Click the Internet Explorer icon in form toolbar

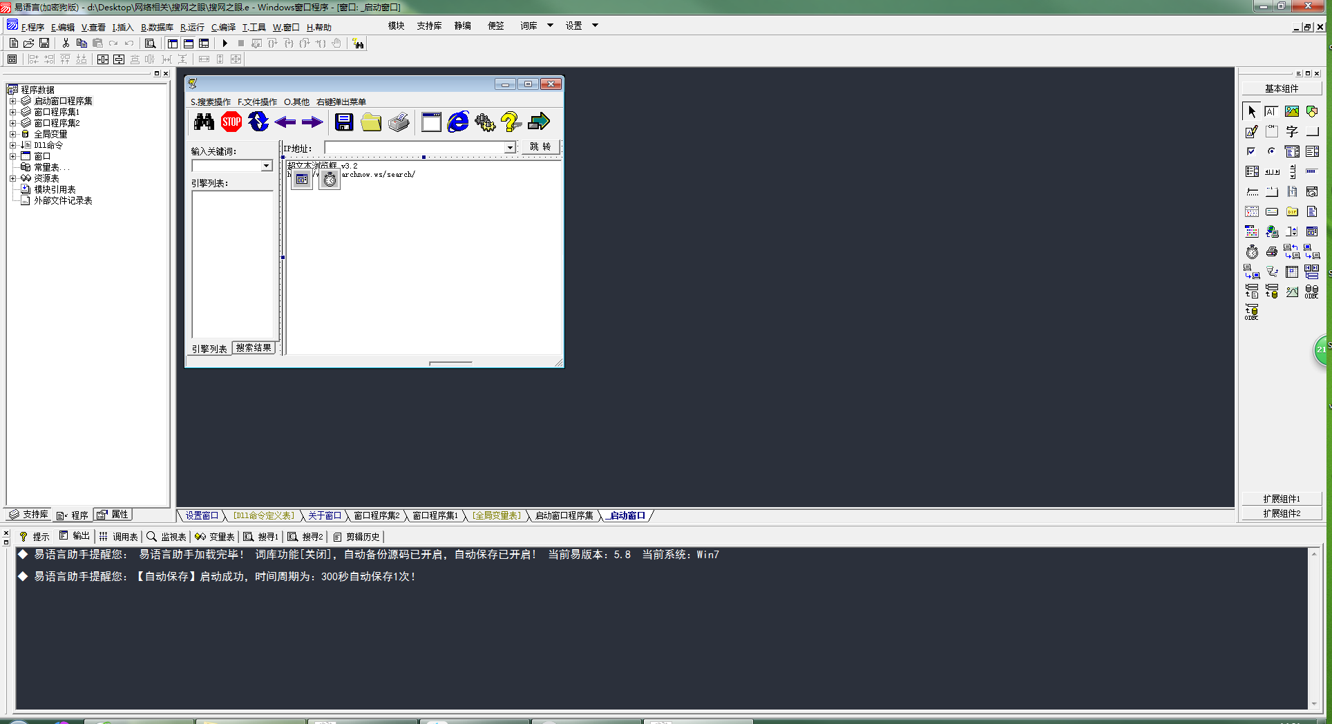coord(457,122)
